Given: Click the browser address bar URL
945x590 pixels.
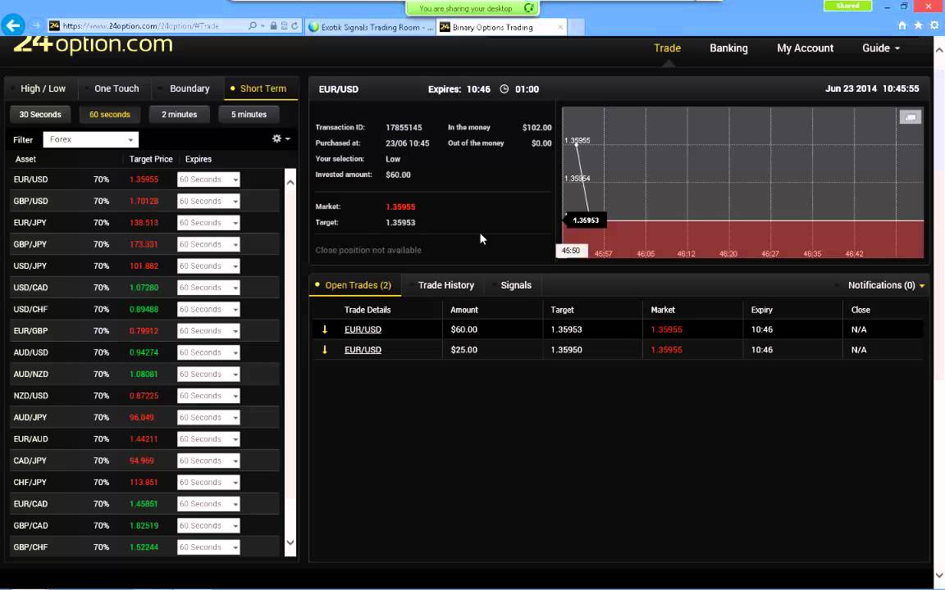Looking at the screenshot, I should click(x=140, y=26).
